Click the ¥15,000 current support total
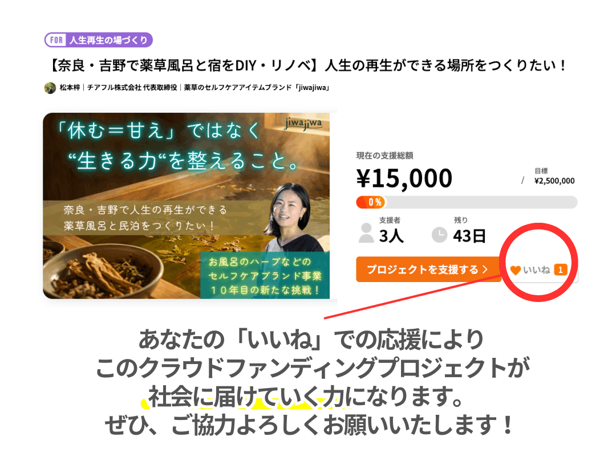 click(404, 178)
